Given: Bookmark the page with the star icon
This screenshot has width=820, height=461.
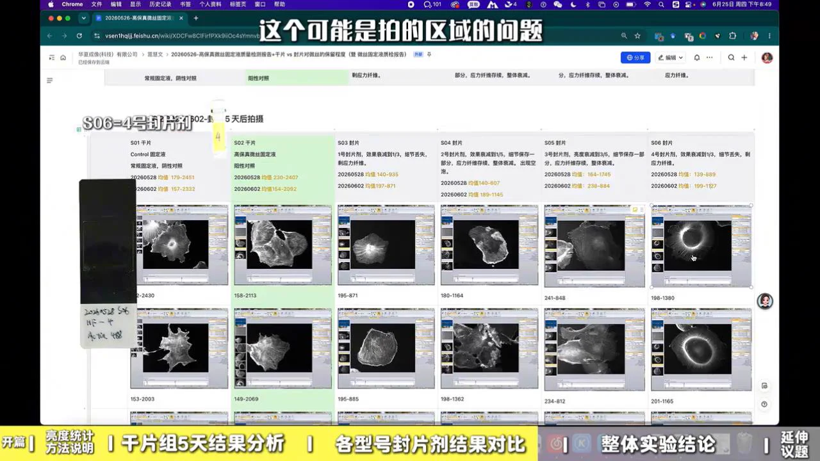Looking at the screenshot, I should [637, 36].
